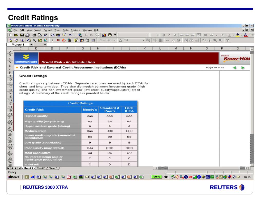Switch to the Sheet3 tab
Screen dimensions: 263x197
pyautogui.click(x=53, y=168)
